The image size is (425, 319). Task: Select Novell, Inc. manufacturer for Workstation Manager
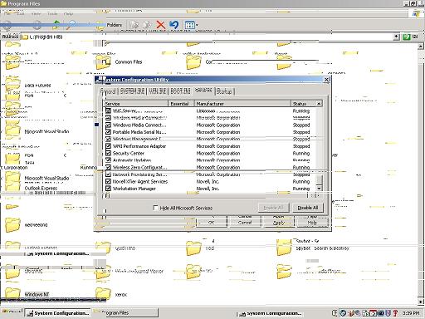pyautogui.click(x=208, y=189)
